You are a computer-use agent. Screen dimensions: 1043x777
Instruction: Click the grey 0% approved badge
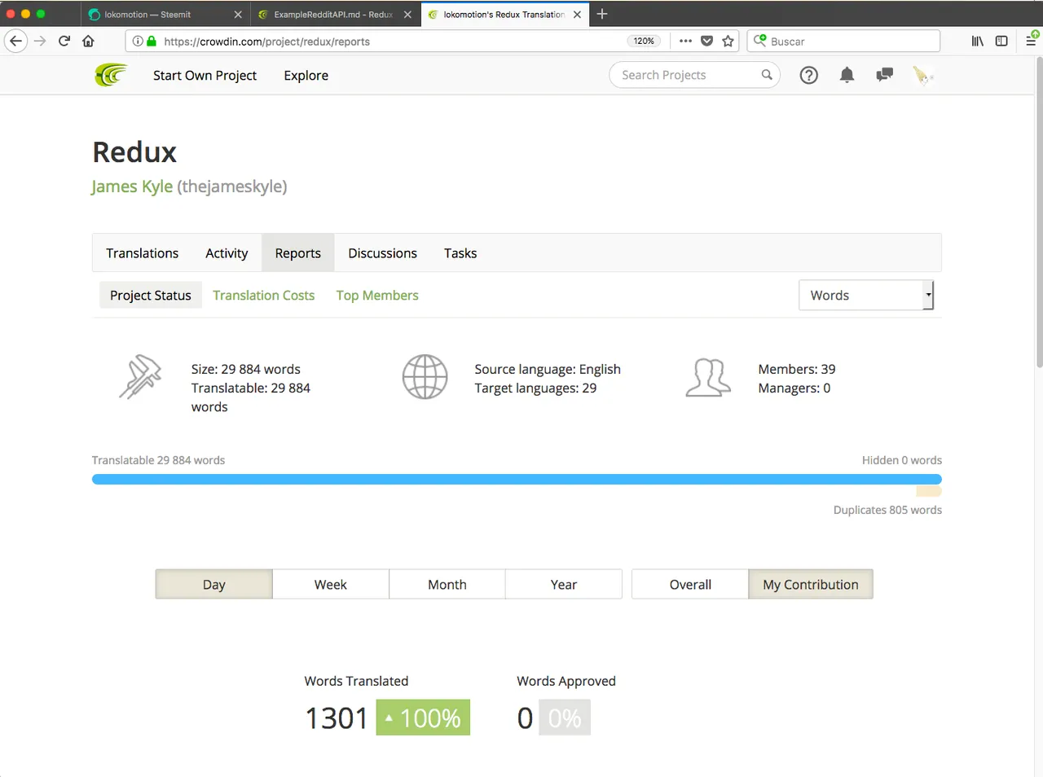click(565, 718)
